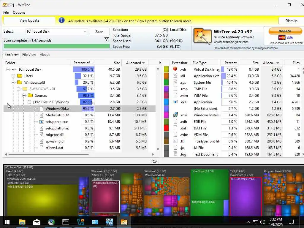Open the File menu
Screen dimensions: 304x228
pos(6,12)
